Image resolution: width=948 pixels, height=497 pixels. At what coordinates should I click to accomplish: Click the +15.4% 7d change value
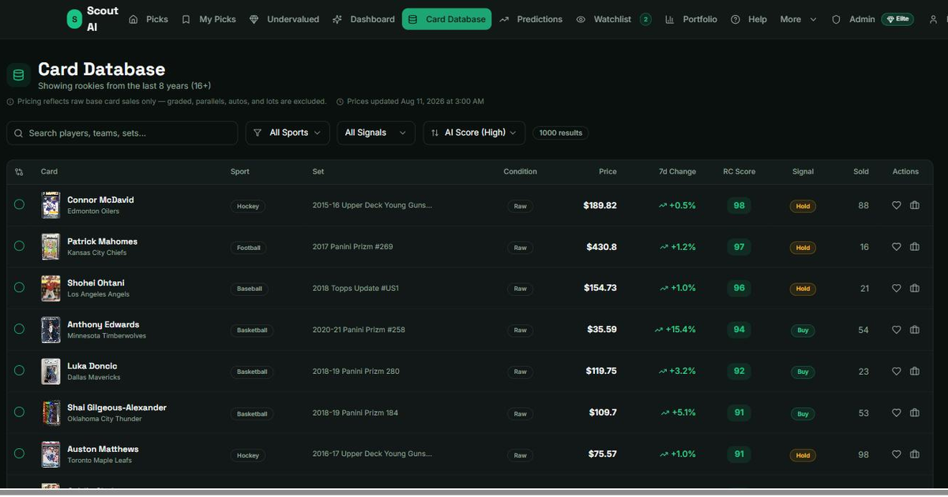click(675, 330)
